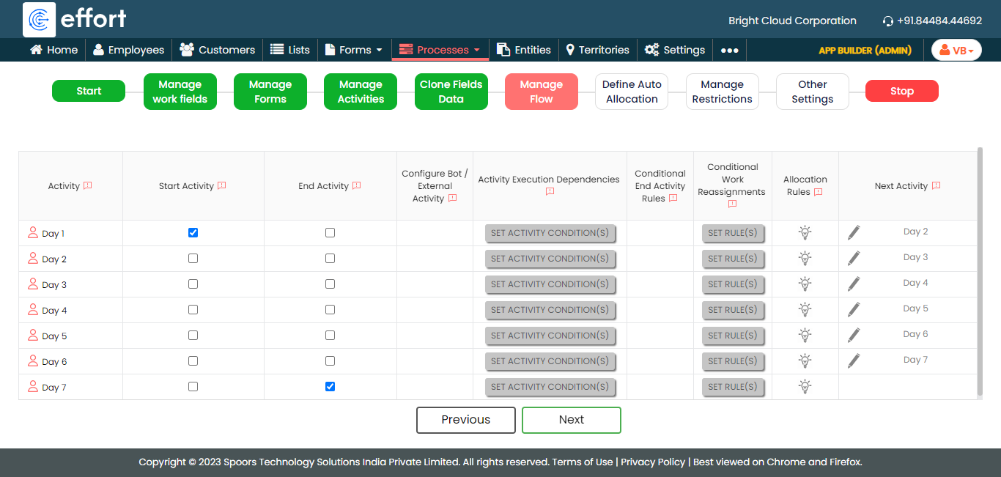
Task: Open the Employees menu item
Action: (x=128, y=50)
